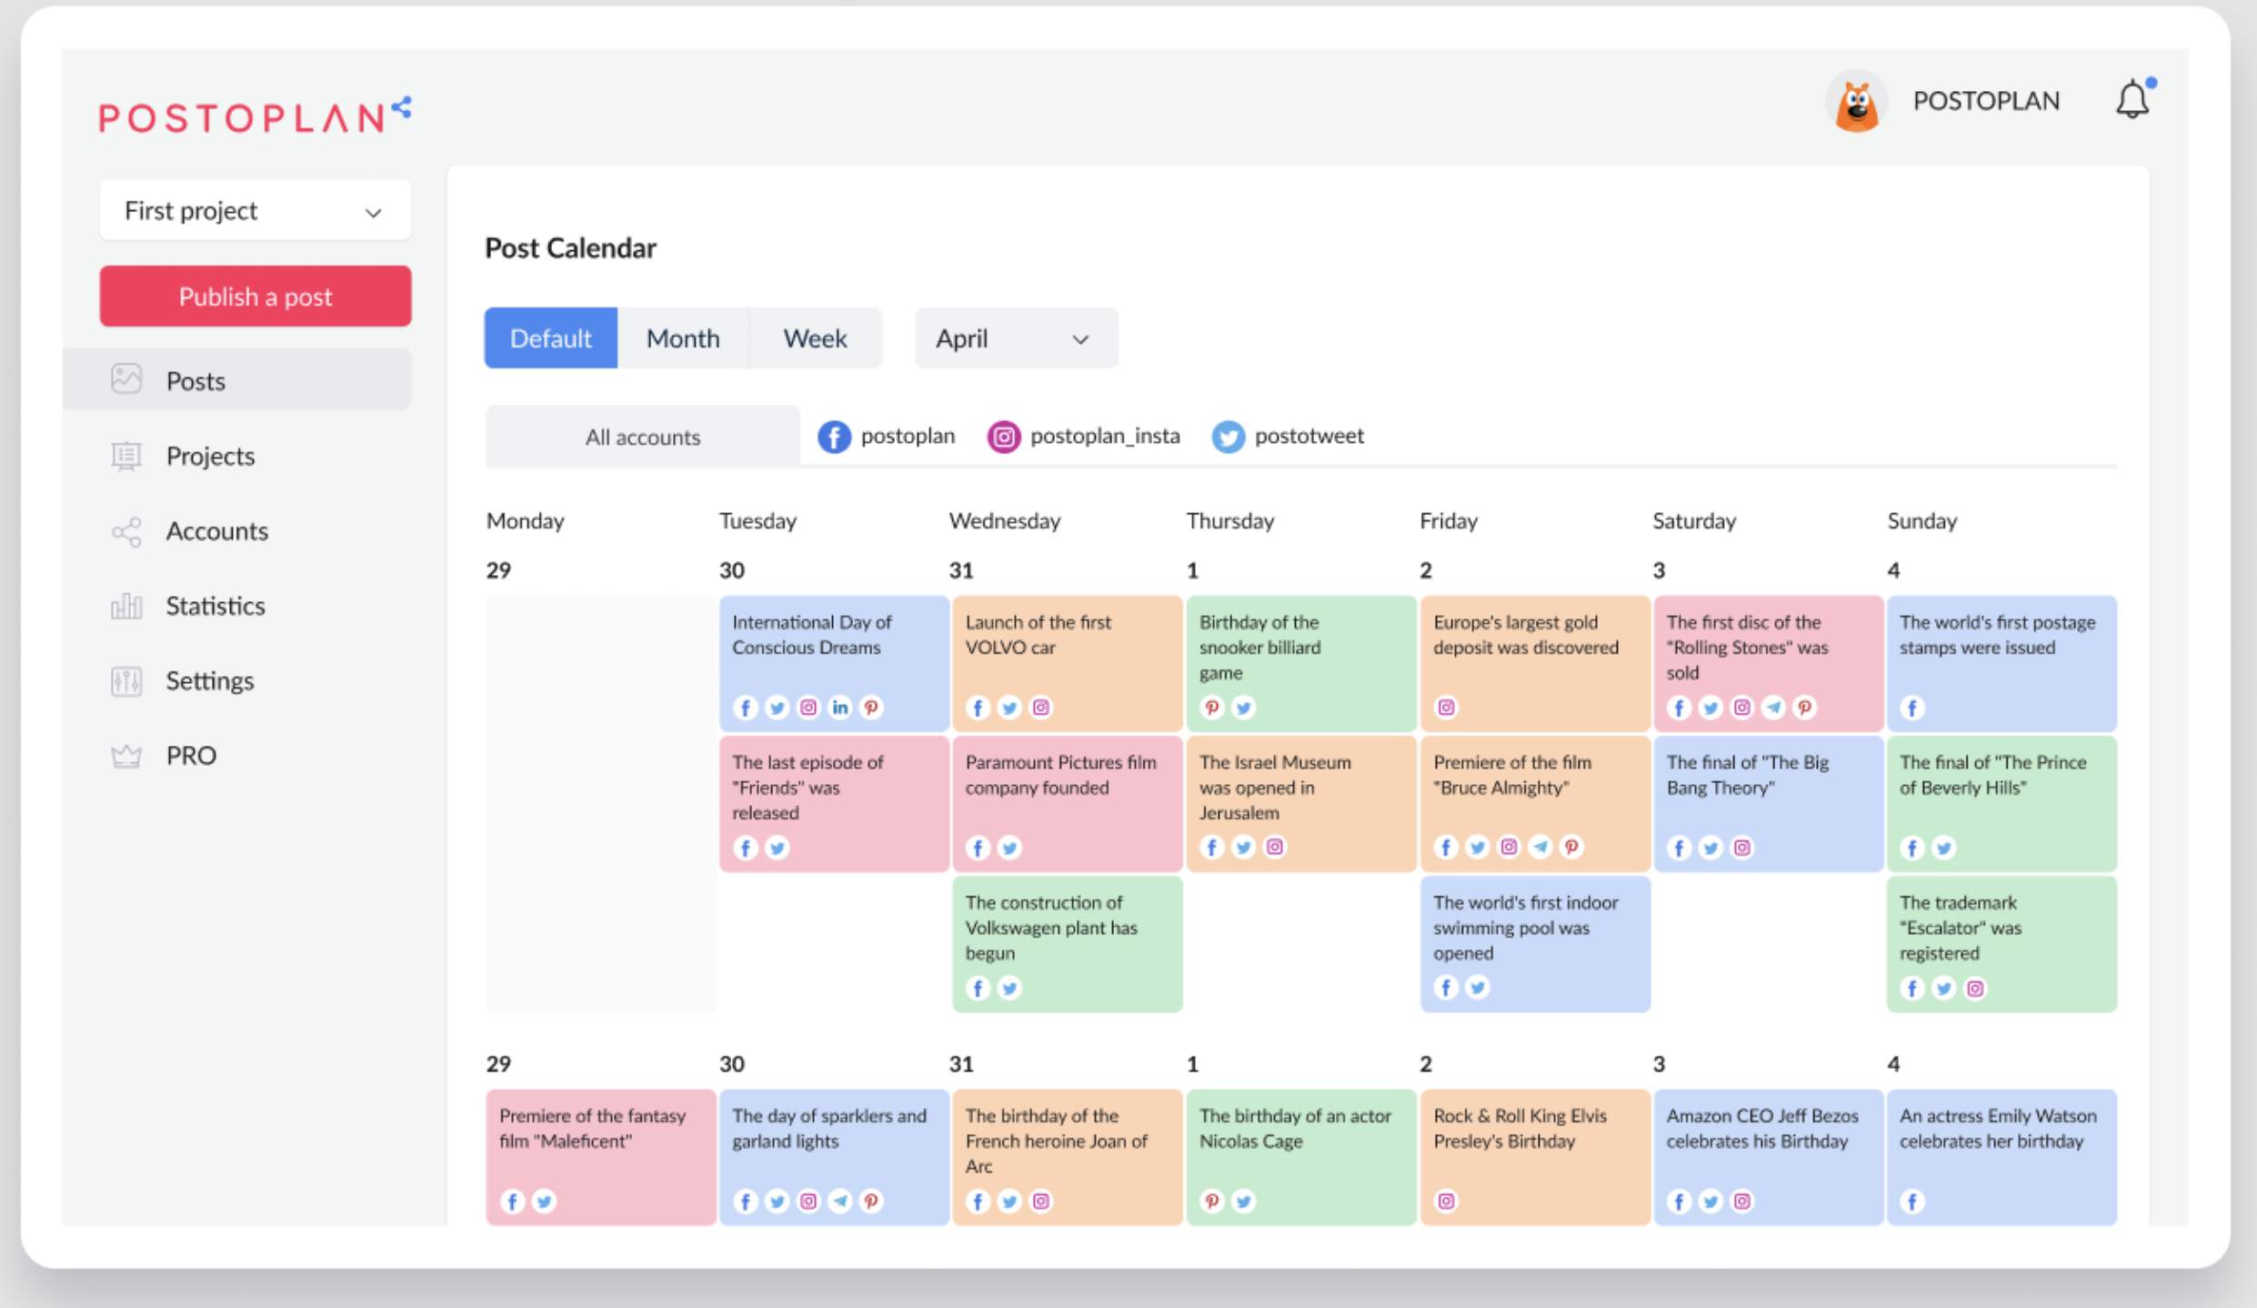Open The Israel Museum post

pos(1301,804)
